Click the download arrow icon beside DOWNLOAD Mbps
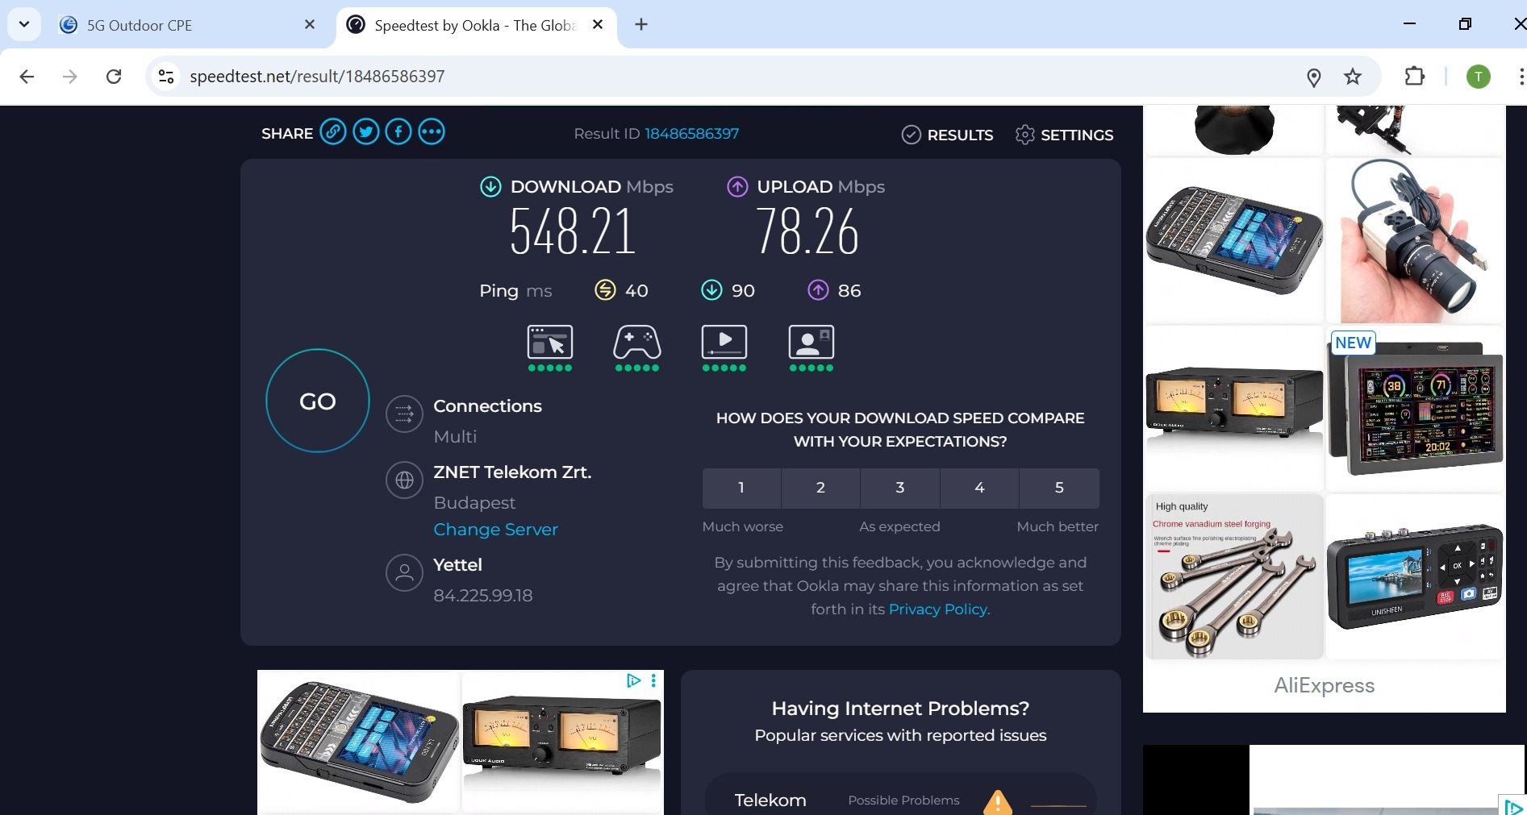This screenshot has height=815, width=1527. pos(490,187)
